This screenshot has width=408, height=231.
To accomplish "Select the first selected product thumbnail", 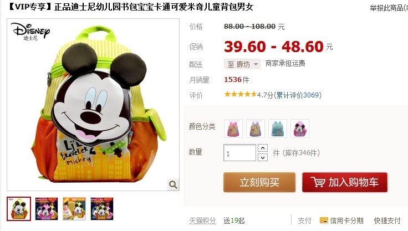I will click(19, 209).
